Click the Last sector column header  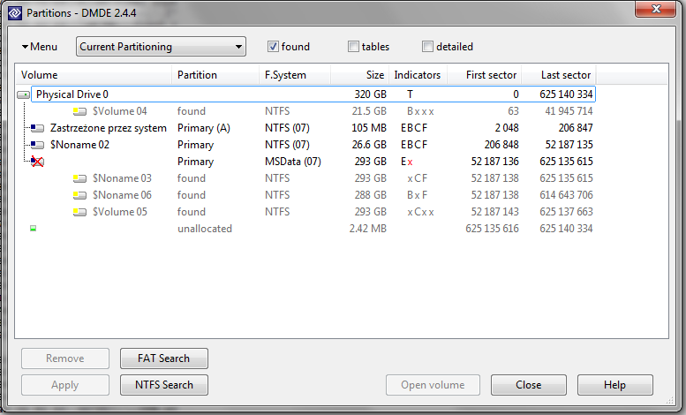point(559,75)
